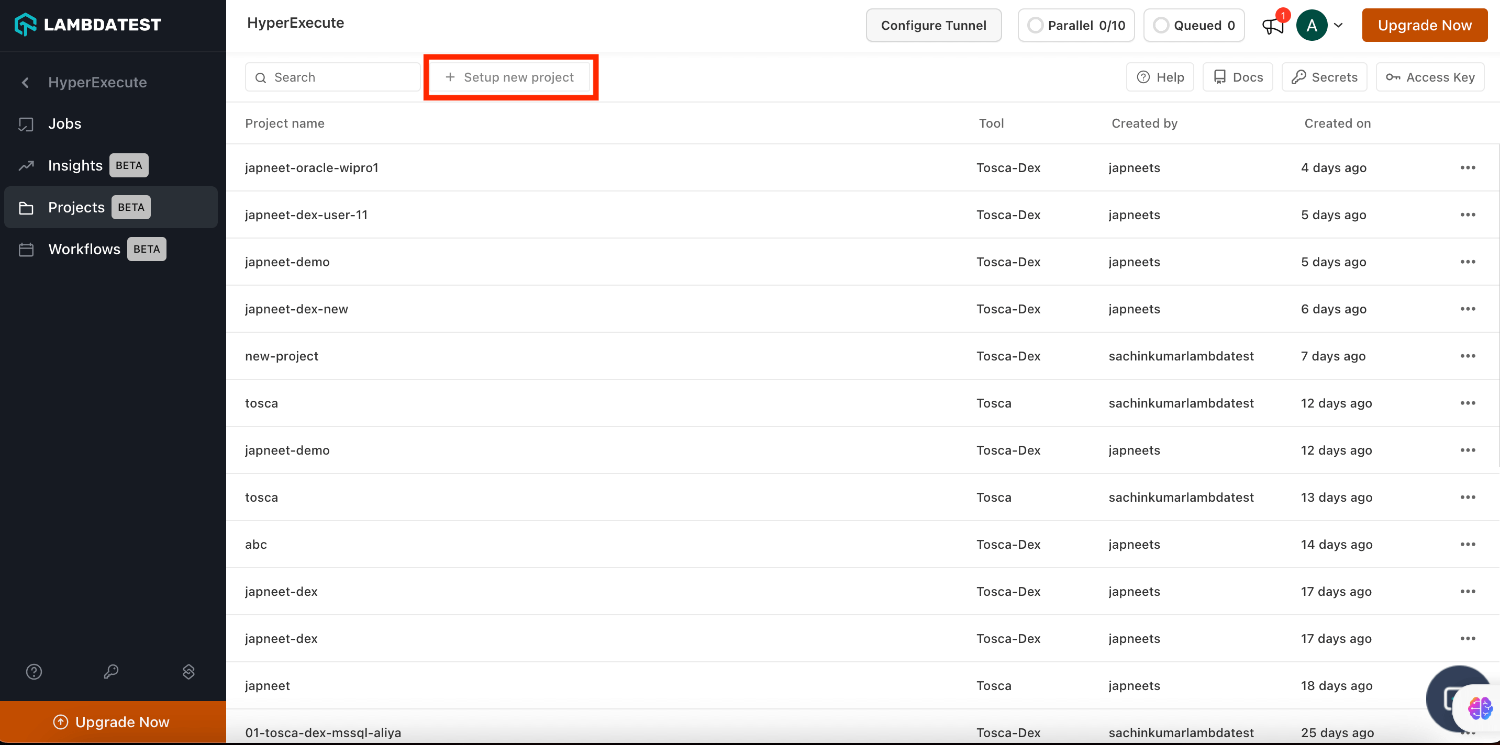Open the announcements megaphone icon
Viewport: 1500px width, 745px height.
(x=1273, y=26)
